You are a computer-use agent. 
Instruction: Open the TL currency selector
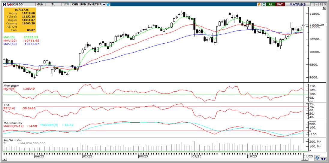click(x=53, y=5)
